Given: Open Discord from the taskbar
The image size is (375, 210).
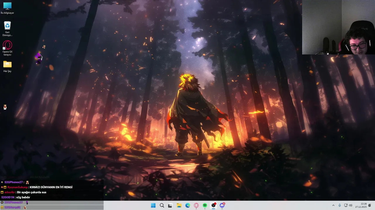Looking at the screenshot, I should click(222, 205).
